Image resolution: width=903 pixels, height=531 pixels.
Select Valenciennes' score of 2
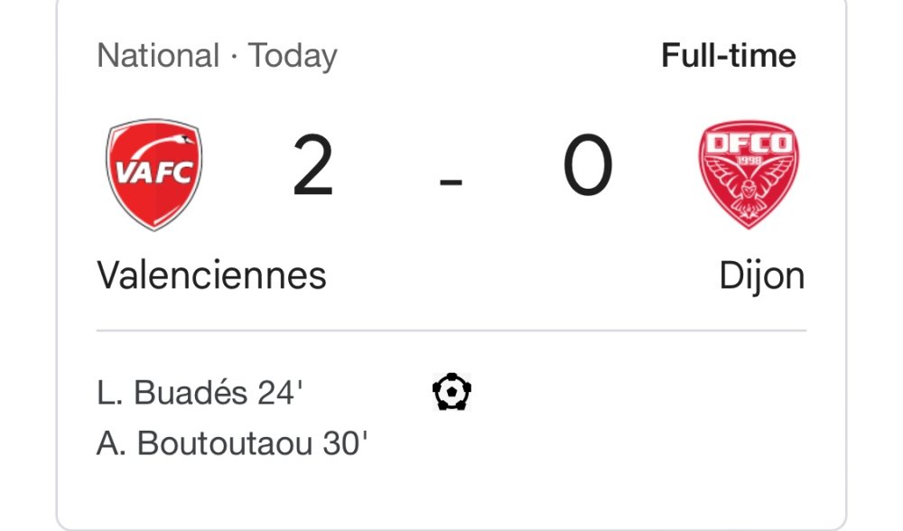(x=312, y=168)
